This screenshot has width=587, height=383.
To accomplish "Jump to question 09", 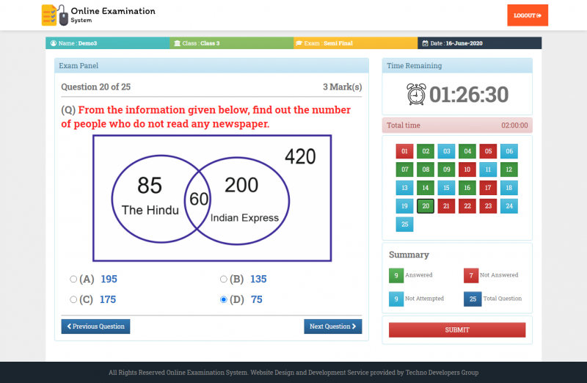I will (446, 169).
